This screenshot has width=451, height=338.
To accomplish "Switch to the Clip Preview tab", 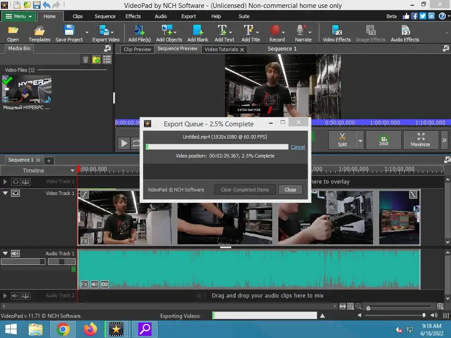I will [137, 49].
